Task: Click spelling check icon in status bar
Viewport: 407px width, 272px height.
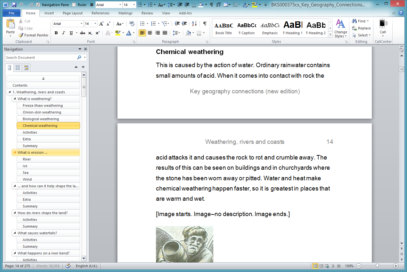Action: click(68, 266)
